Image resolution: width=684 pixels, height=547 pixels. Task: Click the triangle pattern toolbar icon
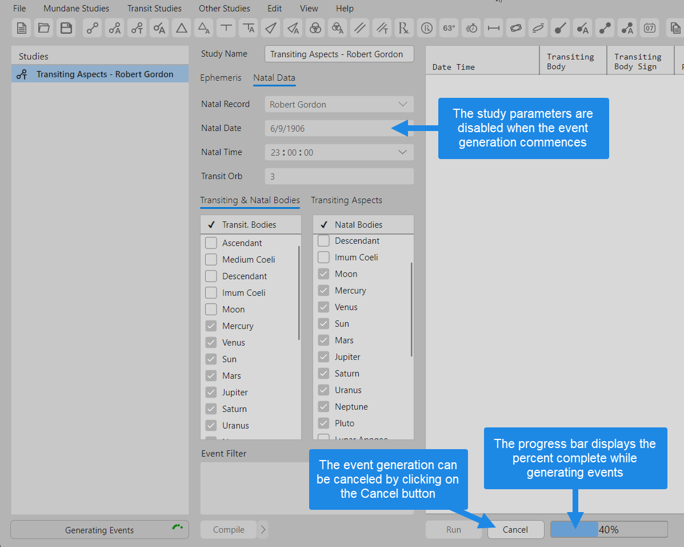coord(182,27)
